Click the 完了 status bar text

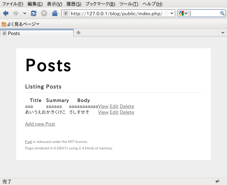[x=7, y=181]
